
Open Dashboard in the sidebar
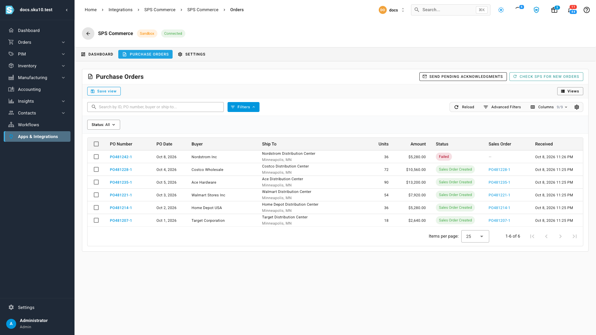[37, 30]
